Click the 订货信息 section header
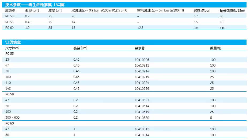This screenshot has width=250, height=140. pyautogui.click(x=13, y=42)
